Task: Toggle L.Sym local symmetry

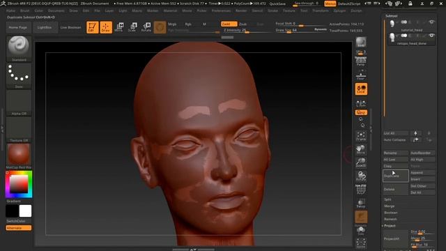Action: [x=361, y=103]
